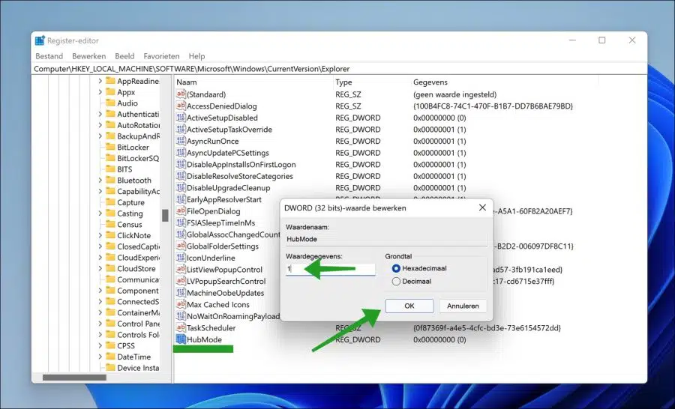This screenshot has height=409, width=675.
Task: Expand the Authentication tree node
Action: point(100,114)
